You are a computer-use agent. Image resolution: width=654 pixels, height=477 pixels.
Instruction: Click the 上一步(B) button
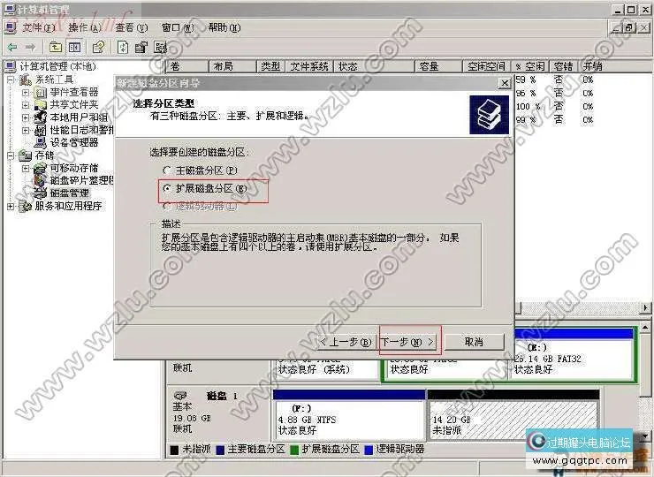[346, 342]
